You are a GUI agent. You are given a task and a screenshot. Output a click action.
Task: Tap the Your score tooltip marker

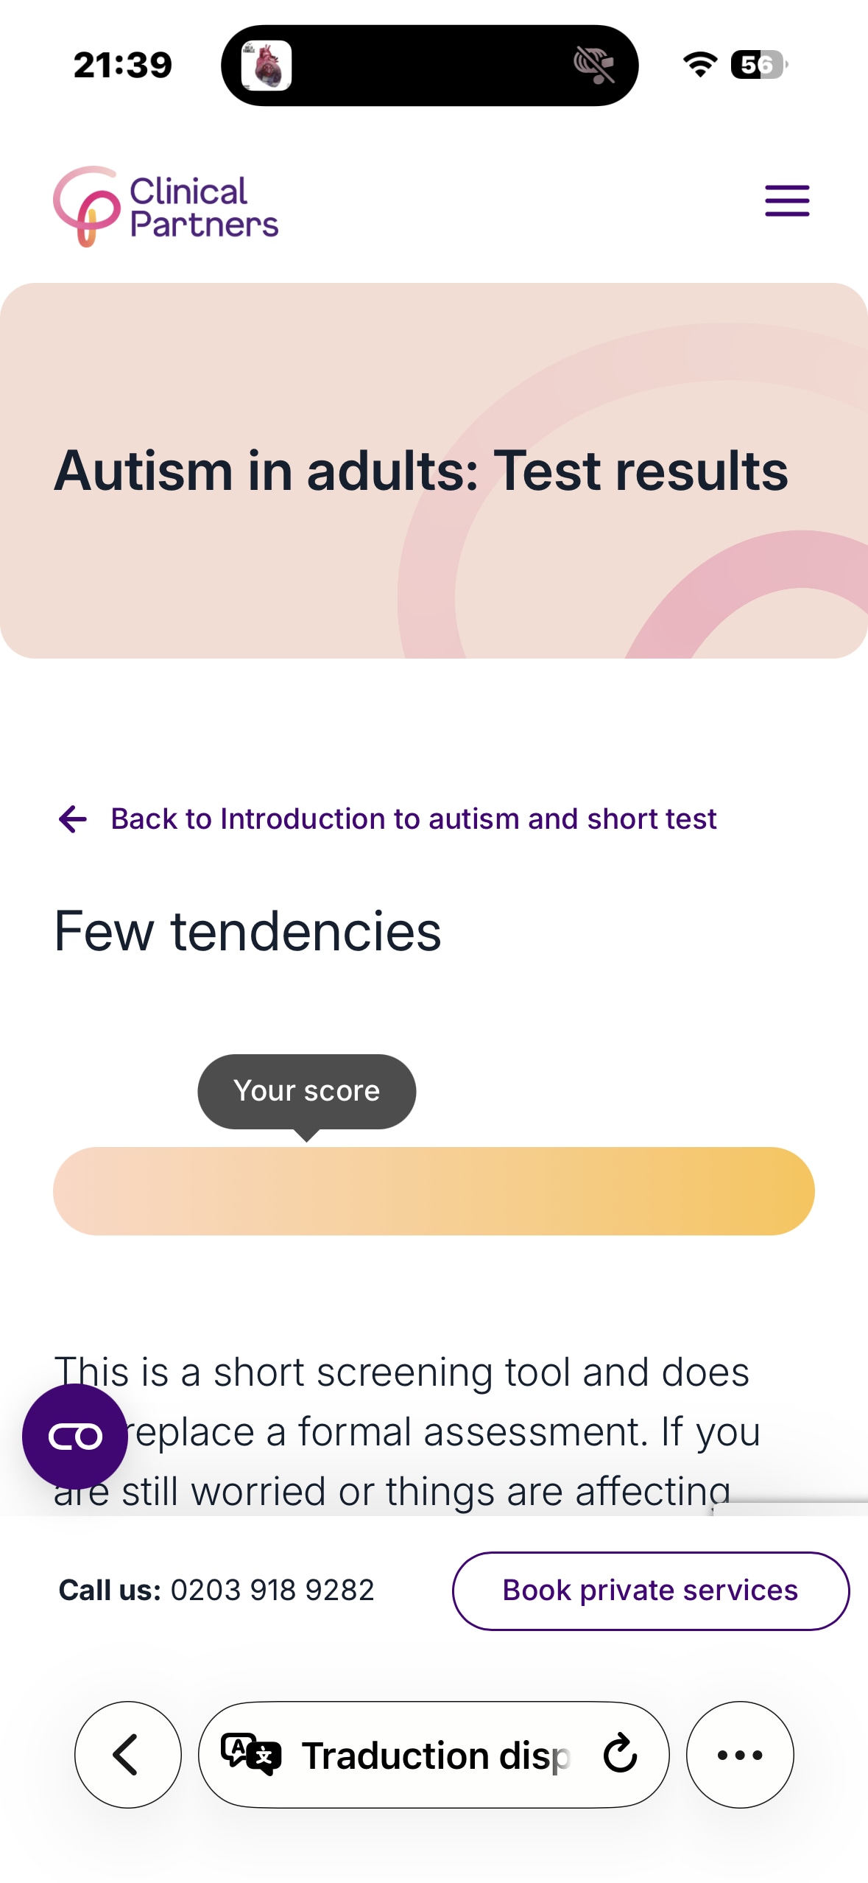point(306,1091)
